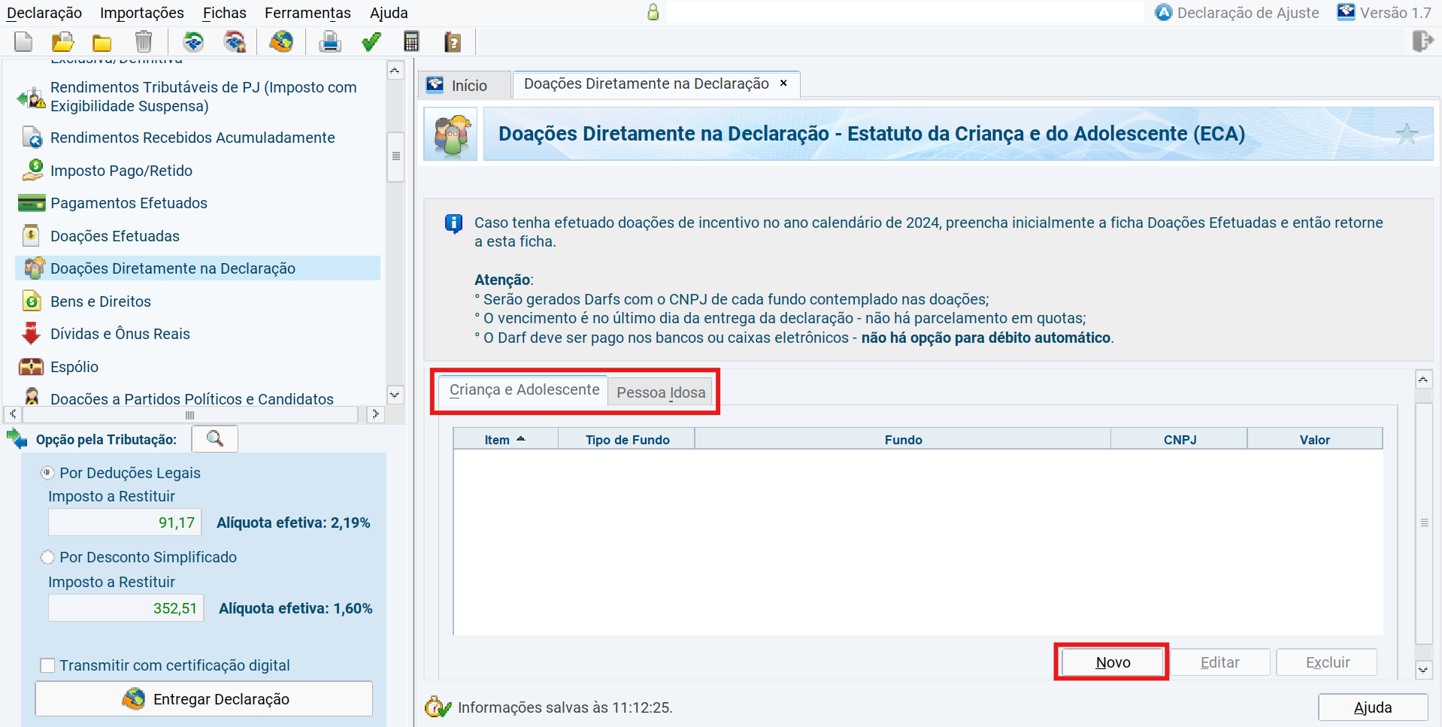Switch to the Pessoa Idosa tab
This screenshot has width=1442, height=727.
pos(660,392)
